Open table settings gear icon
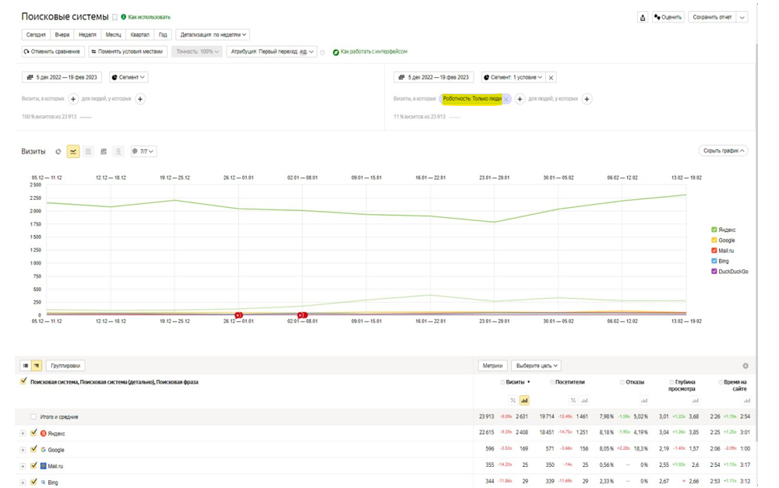This screenshot has height=488, width=779. click(745, 366)
